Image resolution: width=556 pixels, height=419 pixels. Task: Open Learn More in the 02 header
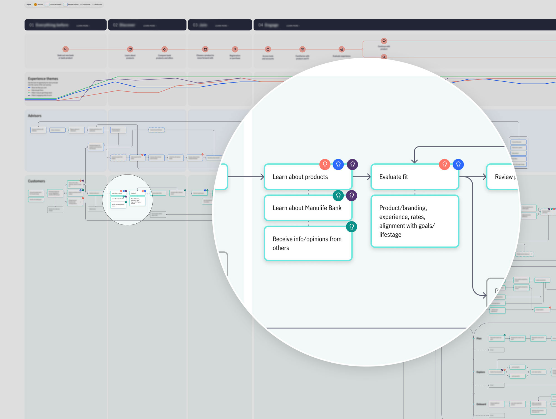(150, 26)
